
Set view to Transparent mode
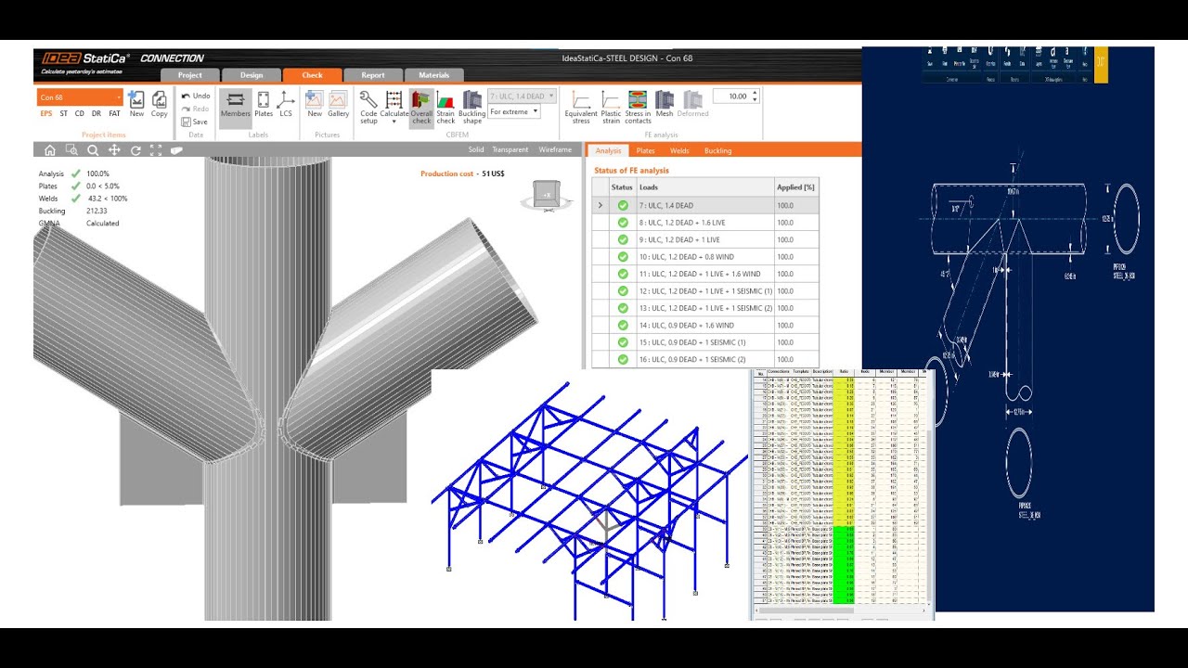click(510, 149)
